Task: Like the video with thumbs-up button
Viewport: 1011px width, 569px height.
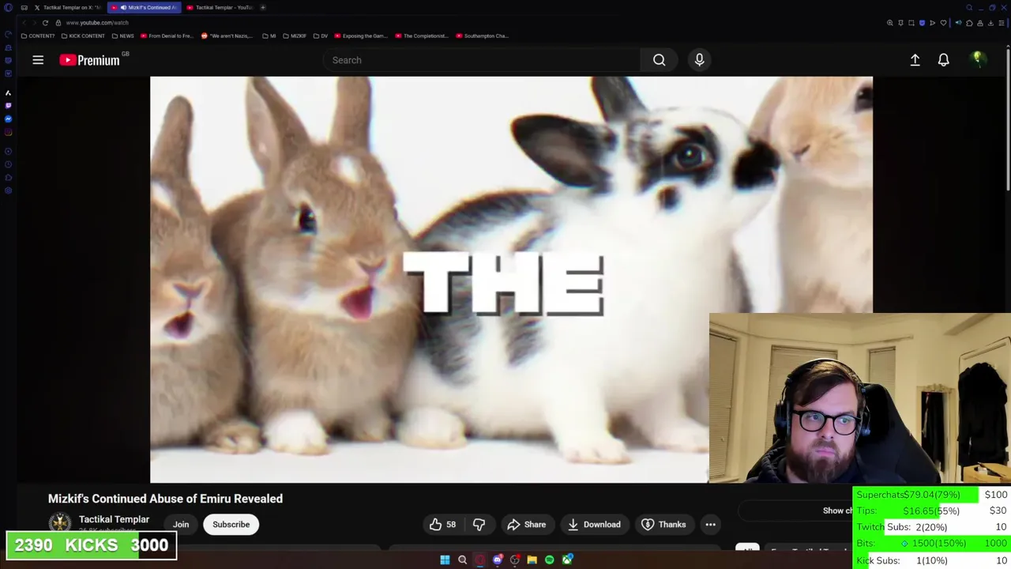Action: click(443, 525)
